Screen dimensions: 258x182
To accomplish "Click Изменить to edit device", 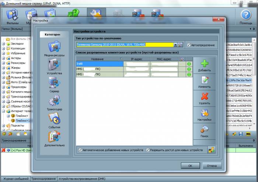I will pyautogui.click(x=204, y=82).
